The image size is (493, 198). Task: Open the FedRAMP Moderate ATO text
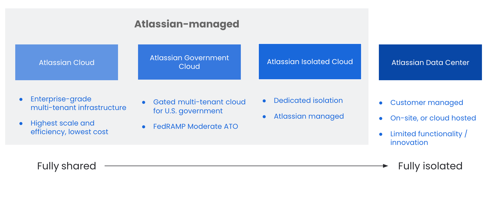coord(195,126)
